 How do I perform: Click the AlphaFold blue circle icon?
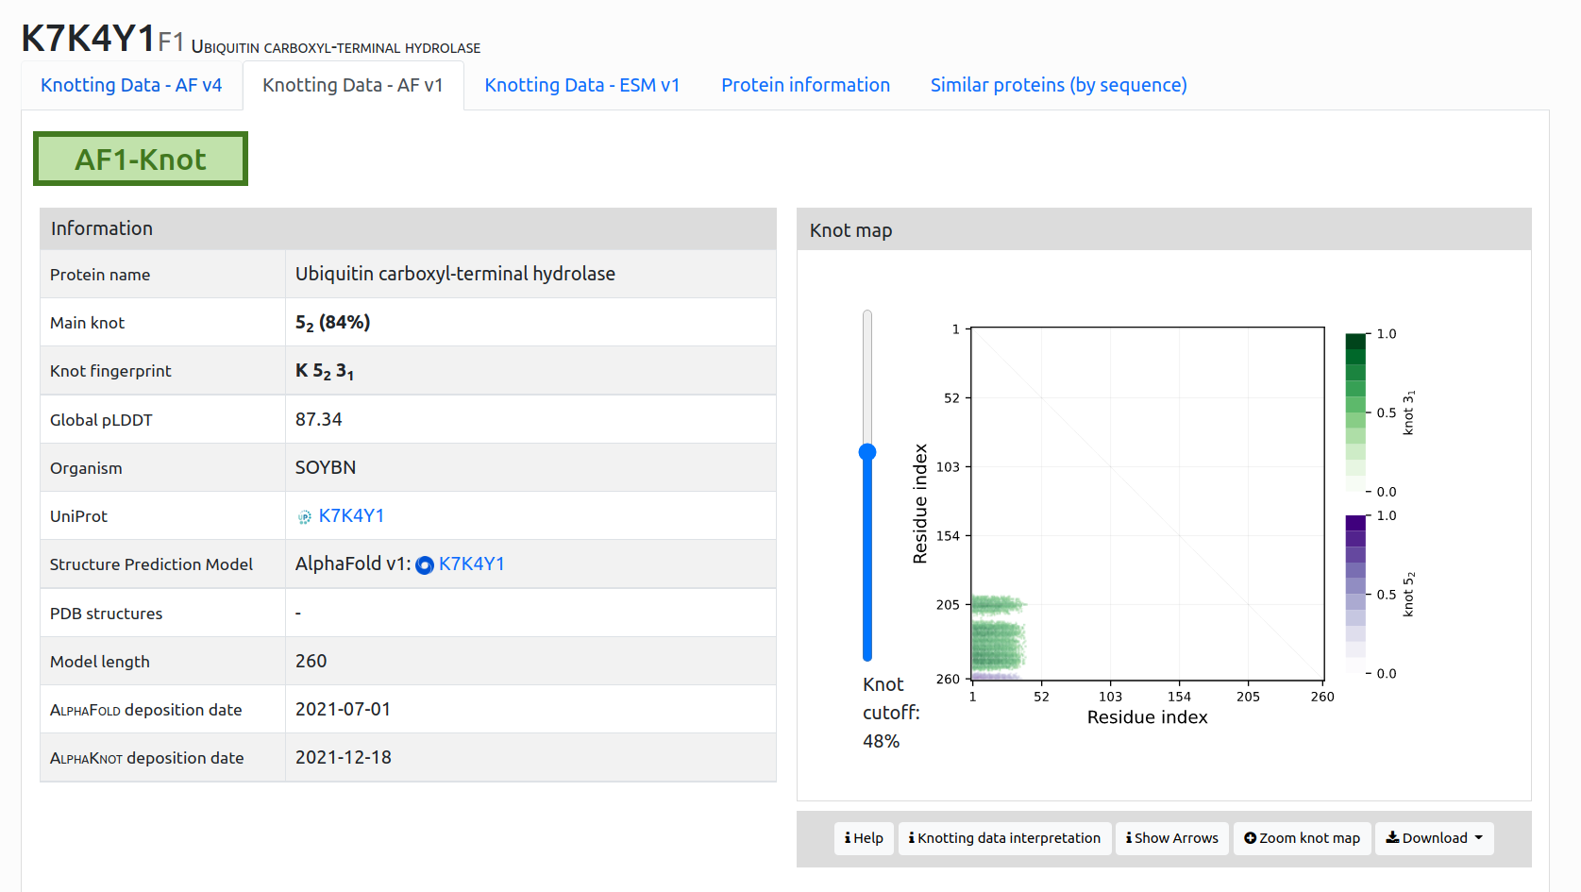(425, 564)
